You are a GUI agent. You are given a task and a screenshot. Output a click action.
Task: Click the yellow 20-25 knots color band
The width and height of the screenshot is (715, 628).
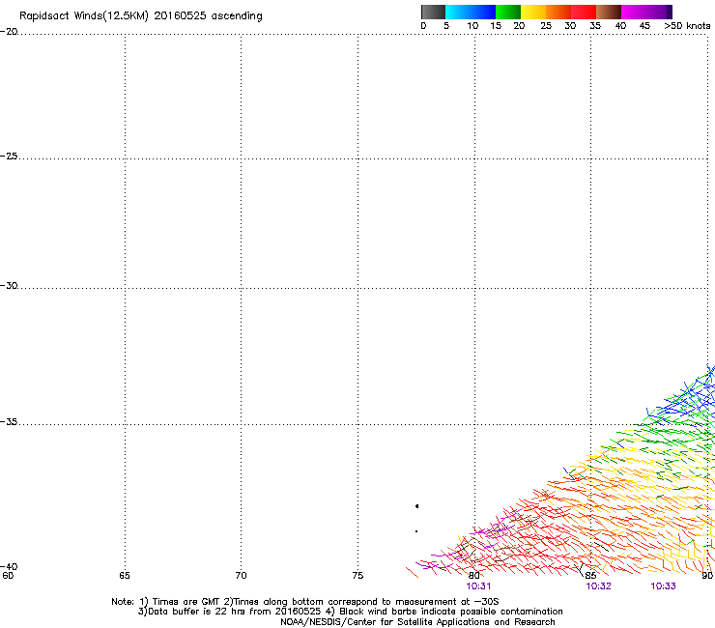click(533, 12)
